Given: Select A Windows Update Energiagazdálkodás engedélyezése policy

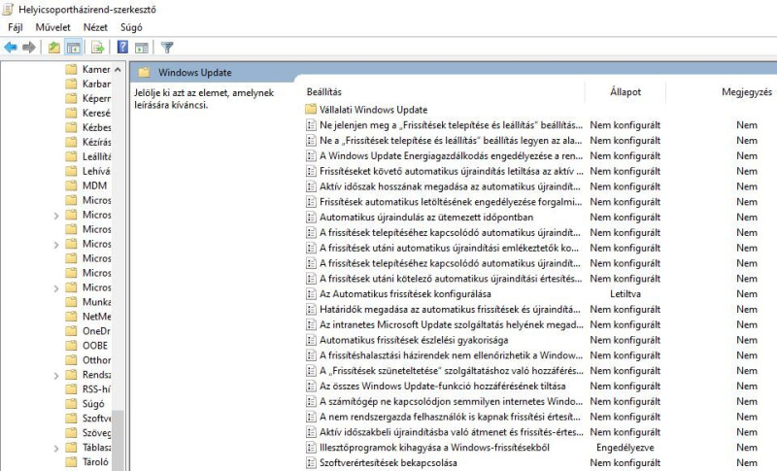Looking at the screenshot, I should [451, 155].
